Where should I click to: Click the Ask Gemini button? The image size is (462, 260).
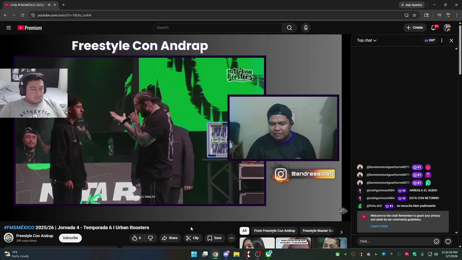[x=411, y=5]
